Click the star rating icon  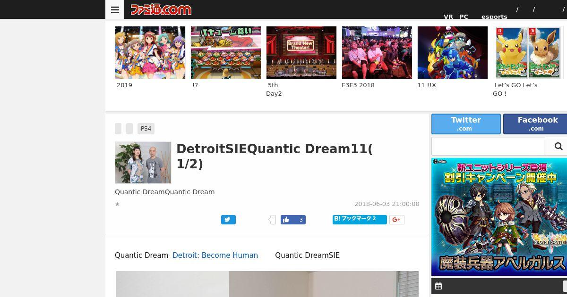[x=117, y=204]
